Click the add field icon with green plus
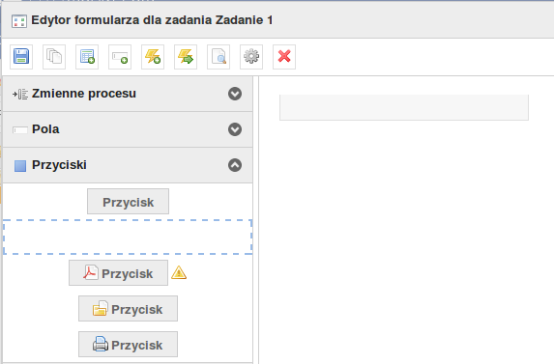The height and width of the screenshot is (364, 554). click(x=120, y=57)
